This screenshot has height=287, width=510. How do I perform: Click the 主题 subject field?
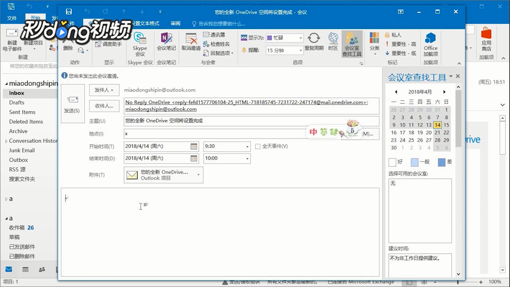251,121
